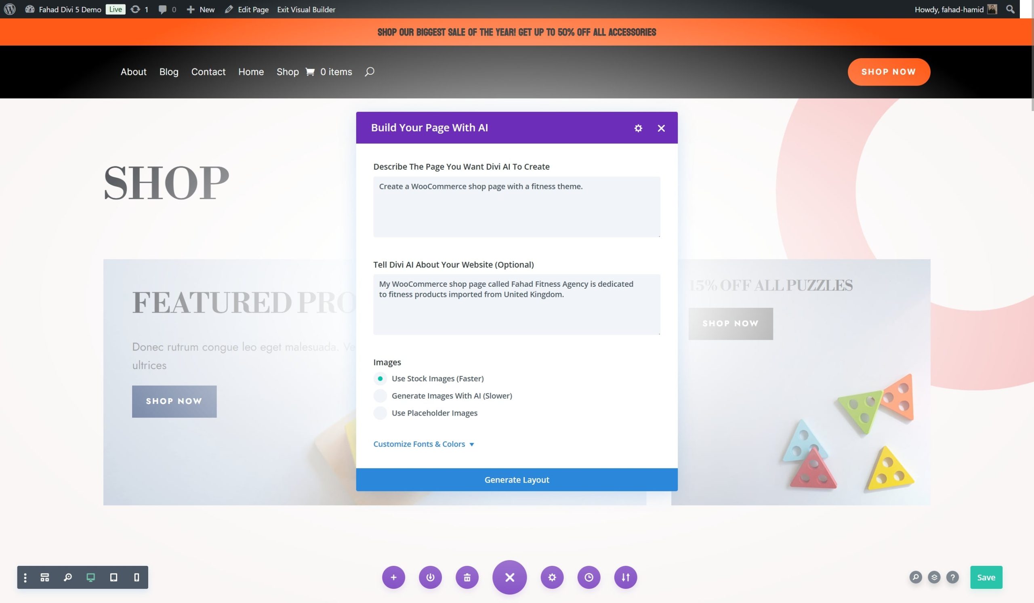Click the About menu item in navigation
This screenshot has width=1034, height=603.
point(133,71)
